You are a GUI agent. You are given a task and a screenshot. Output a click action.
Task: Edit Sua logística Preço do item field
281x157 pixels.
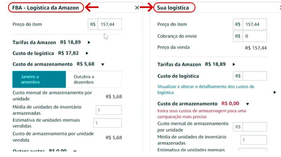click(255, 24)
